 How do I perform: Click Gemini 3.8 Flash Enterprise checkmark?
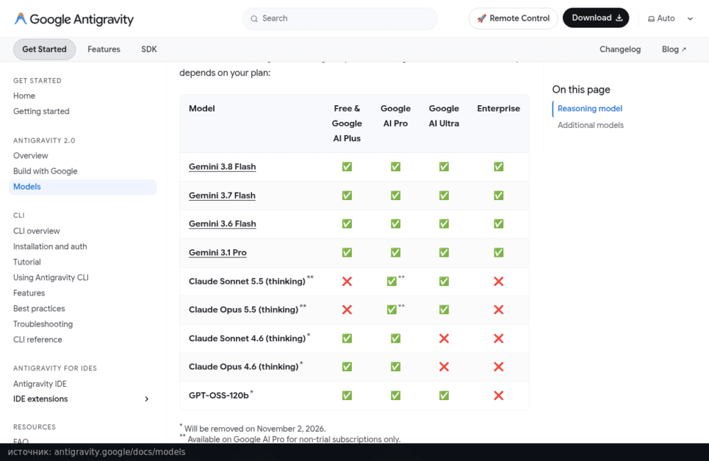coord(499,167)
